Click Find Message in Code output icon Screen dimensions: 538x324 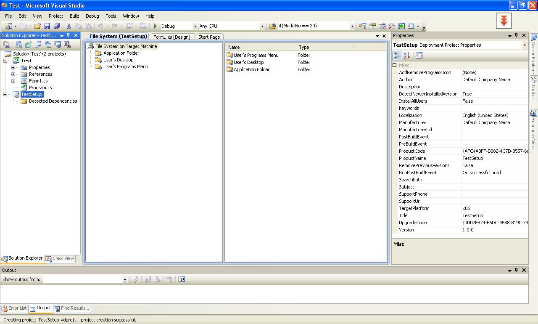click(135, 279)
